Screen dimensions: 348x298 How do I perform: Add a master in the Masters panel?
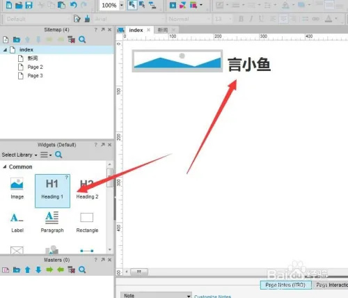[6, 270]
